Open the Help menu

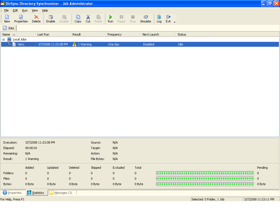click(45, 10)
